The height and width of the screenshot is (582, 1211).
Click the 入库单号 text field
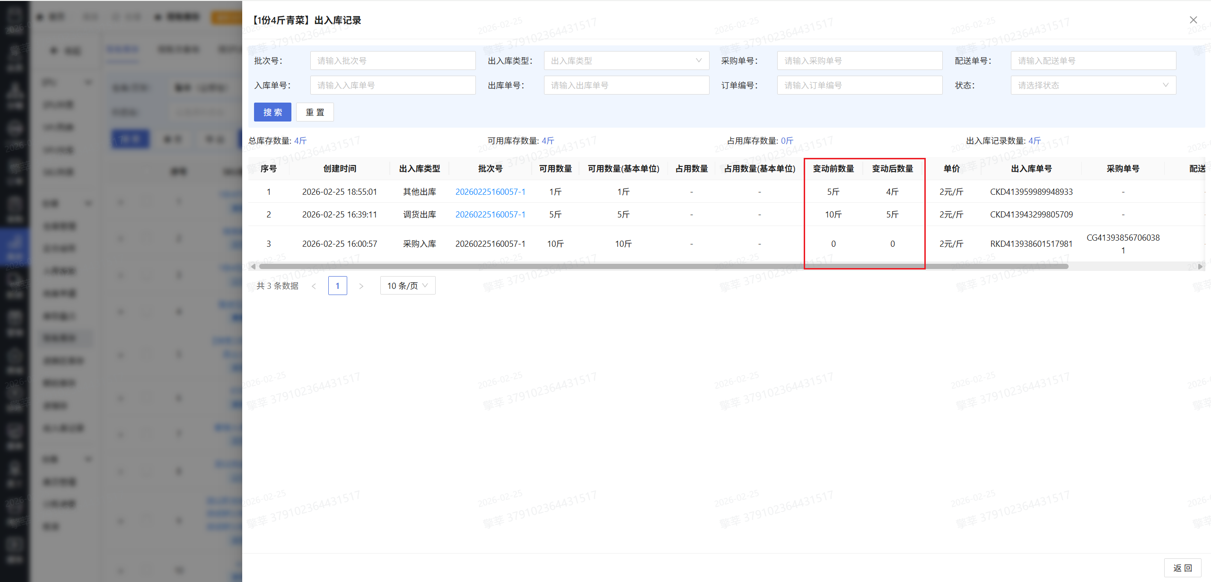tap(393, 85)
